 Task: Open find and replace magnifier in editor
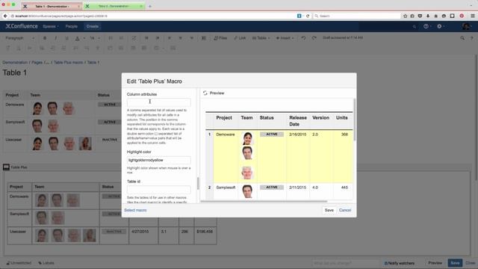click(x=462, y=38)
